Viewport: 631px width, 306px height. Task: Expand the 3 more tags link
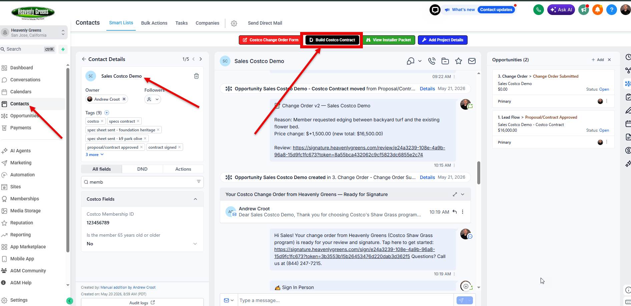tap(94, 155)
